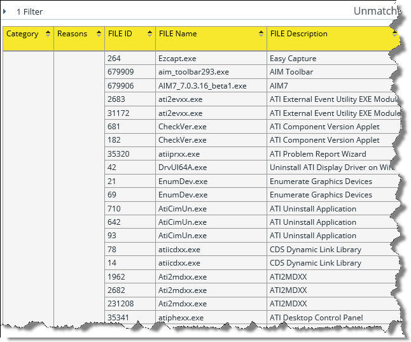This screenshot has height=342, width=411.
Task: Select AtiCimUn.exe in row 642
Action: coord(182,222)
